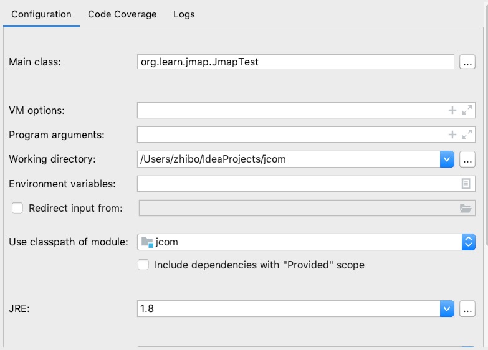Browse for Main class with ellipsis button

(467, 62)
